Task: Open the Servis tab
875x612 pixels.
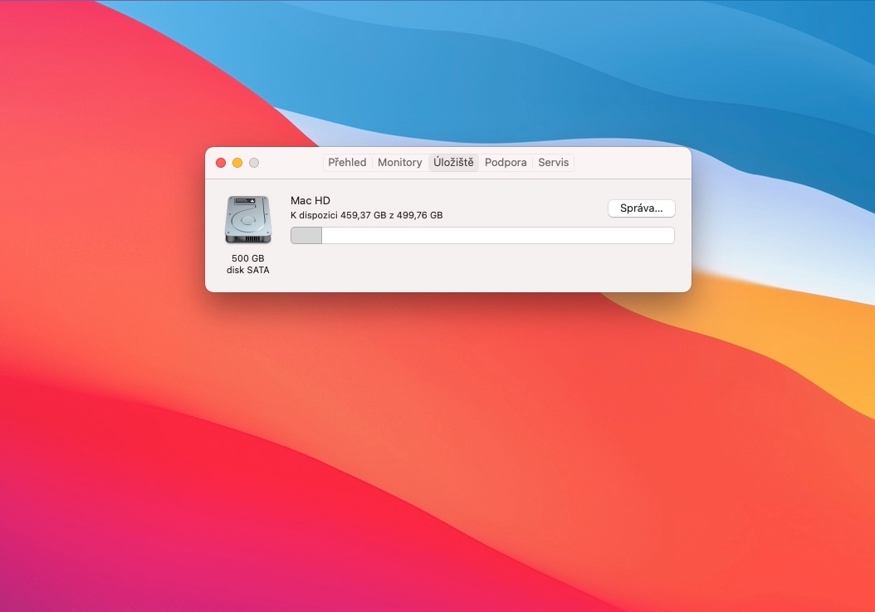Action: pos(553,162)
